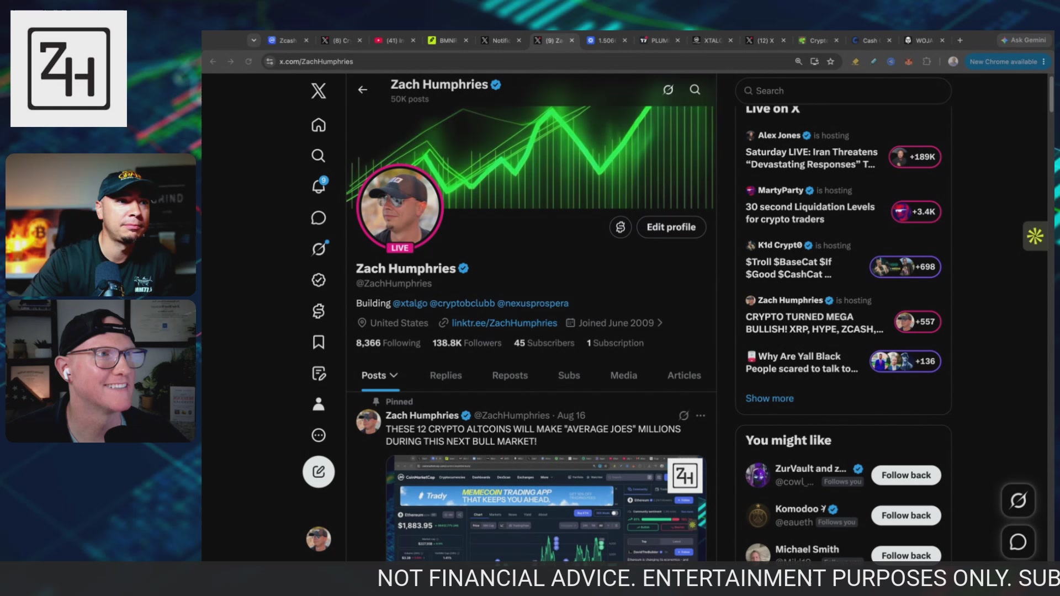This screenshot has height=596, width=1060.
Task: Switch to the Reposts tab
Action: (510, 375)
